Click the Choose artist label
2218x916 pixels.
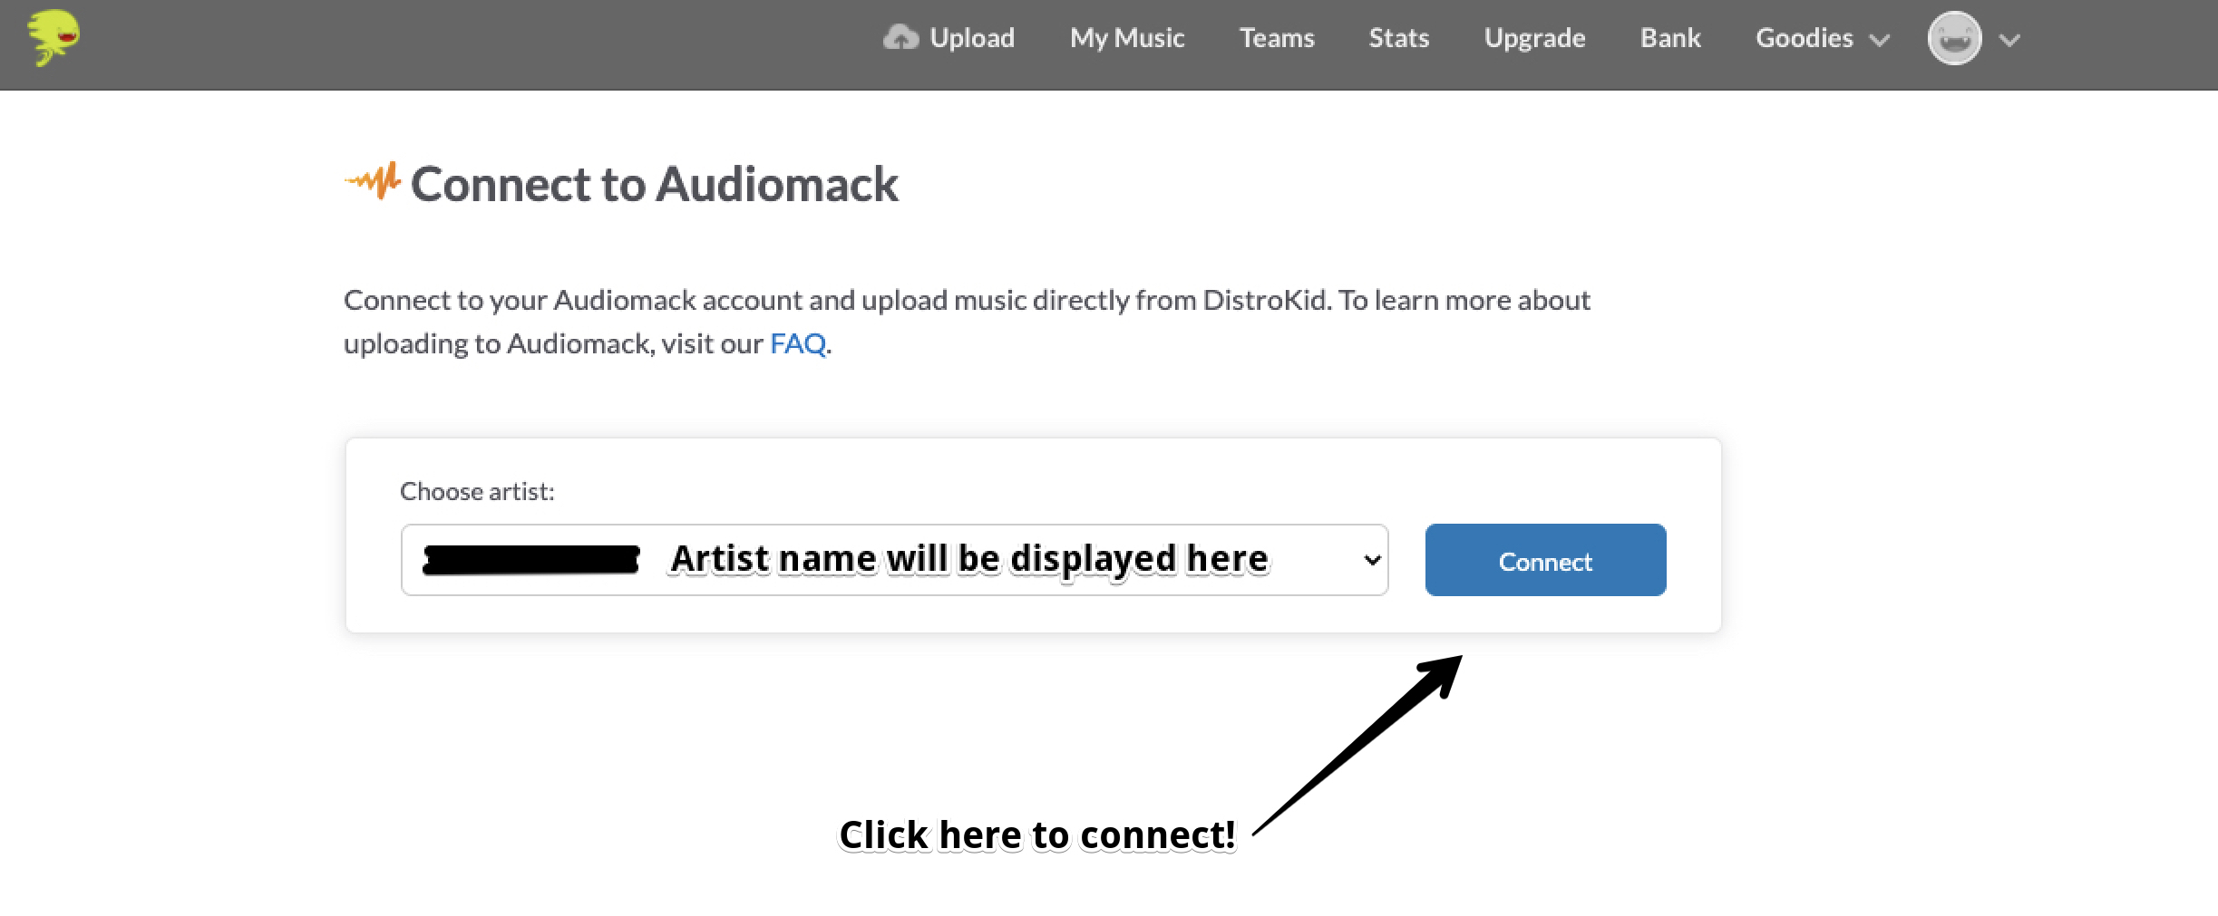tap(478, 491)
